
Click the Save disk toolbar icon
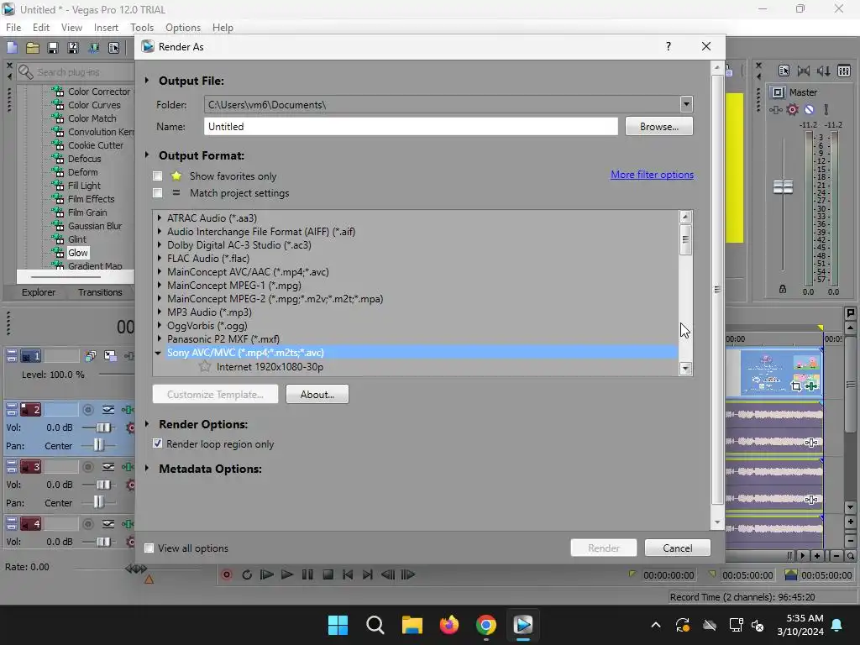53,48
